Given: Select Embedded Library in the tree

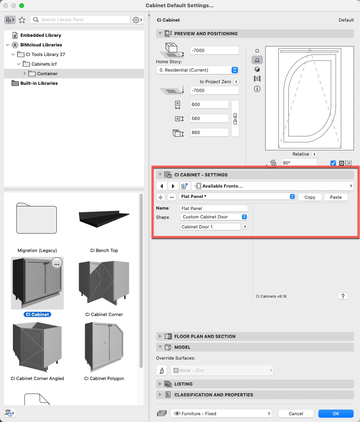Looking at the screenshot, I should [x=41, y=35].
